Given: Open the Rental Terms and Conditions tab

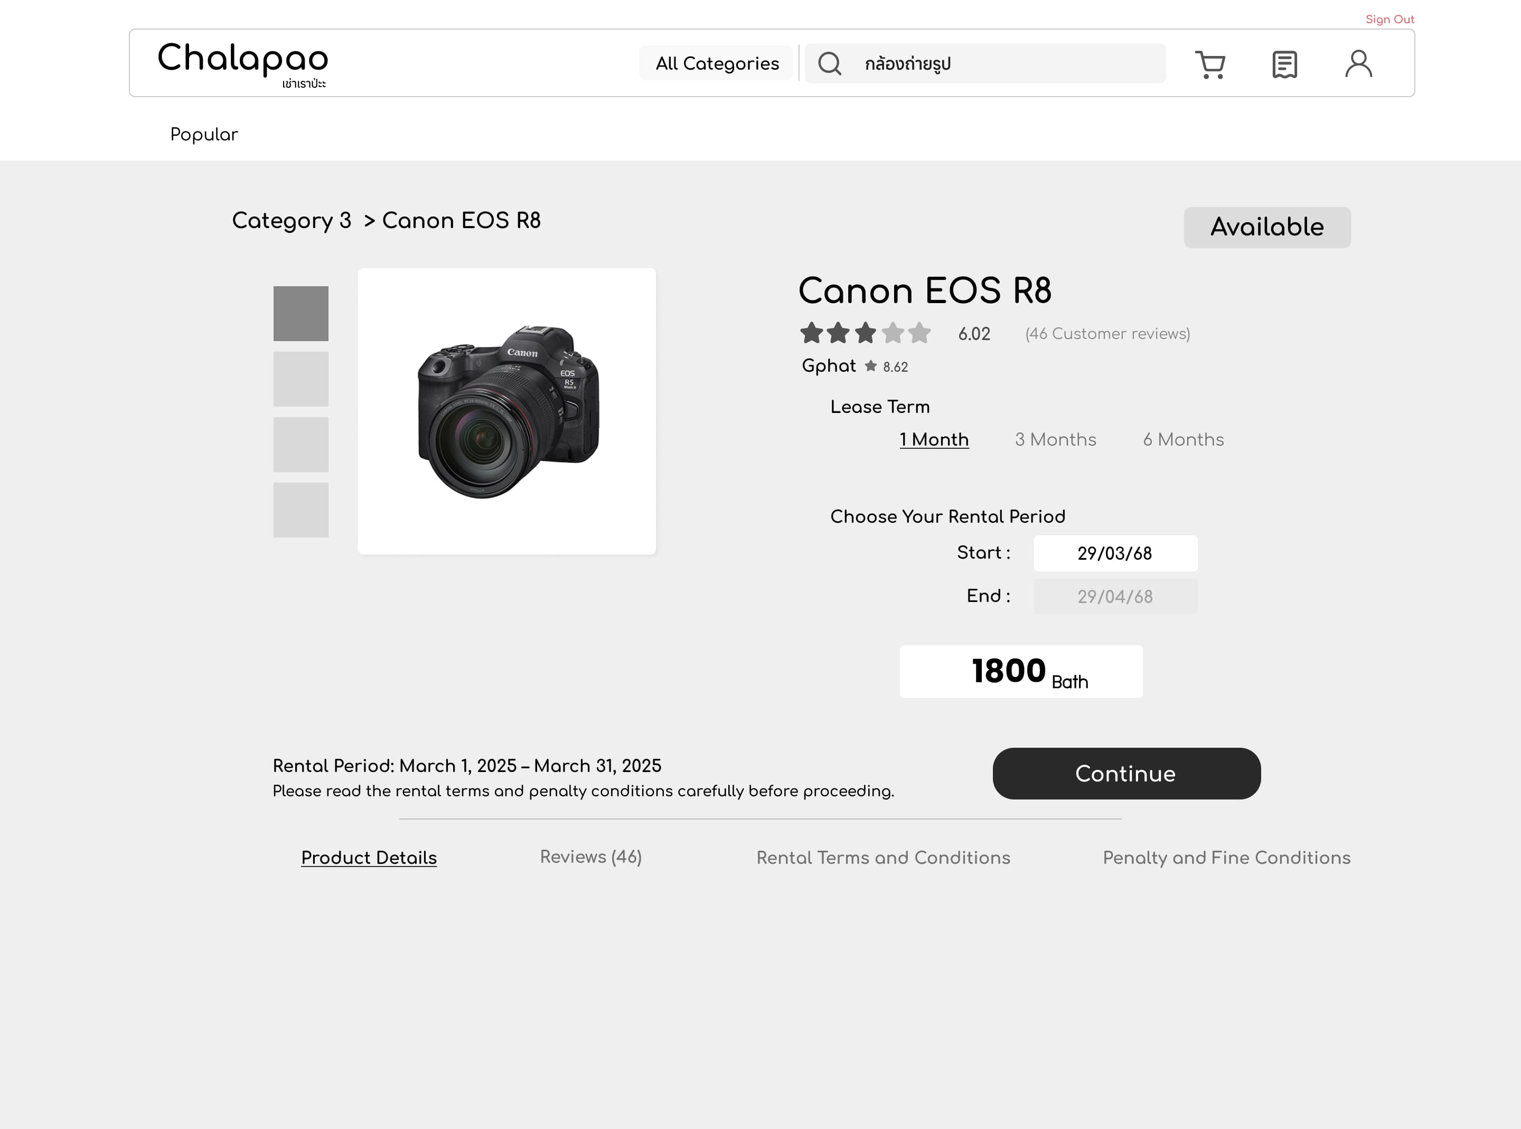Looking at the screenshot, I should click(x=883, y=858).
